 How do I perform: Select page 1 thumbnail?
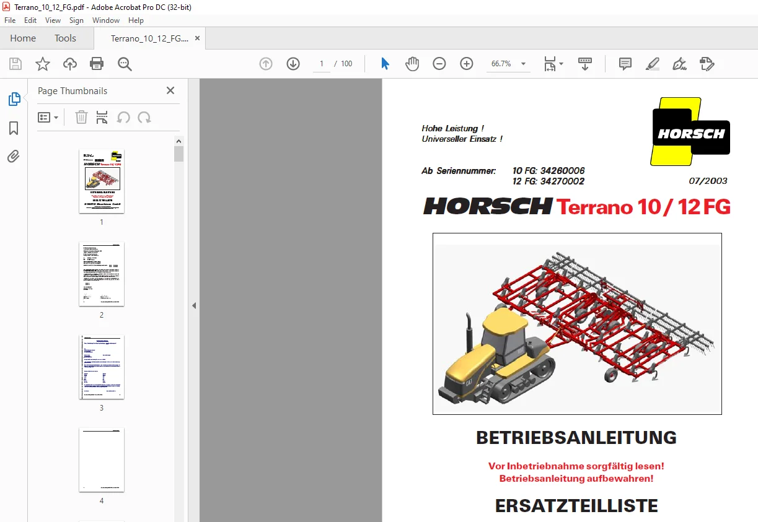102,181
